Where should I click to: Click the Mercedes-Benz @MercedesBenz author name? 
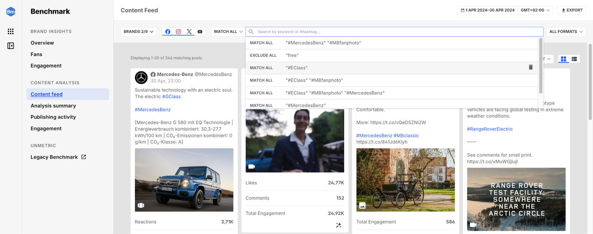click(195, 74)
